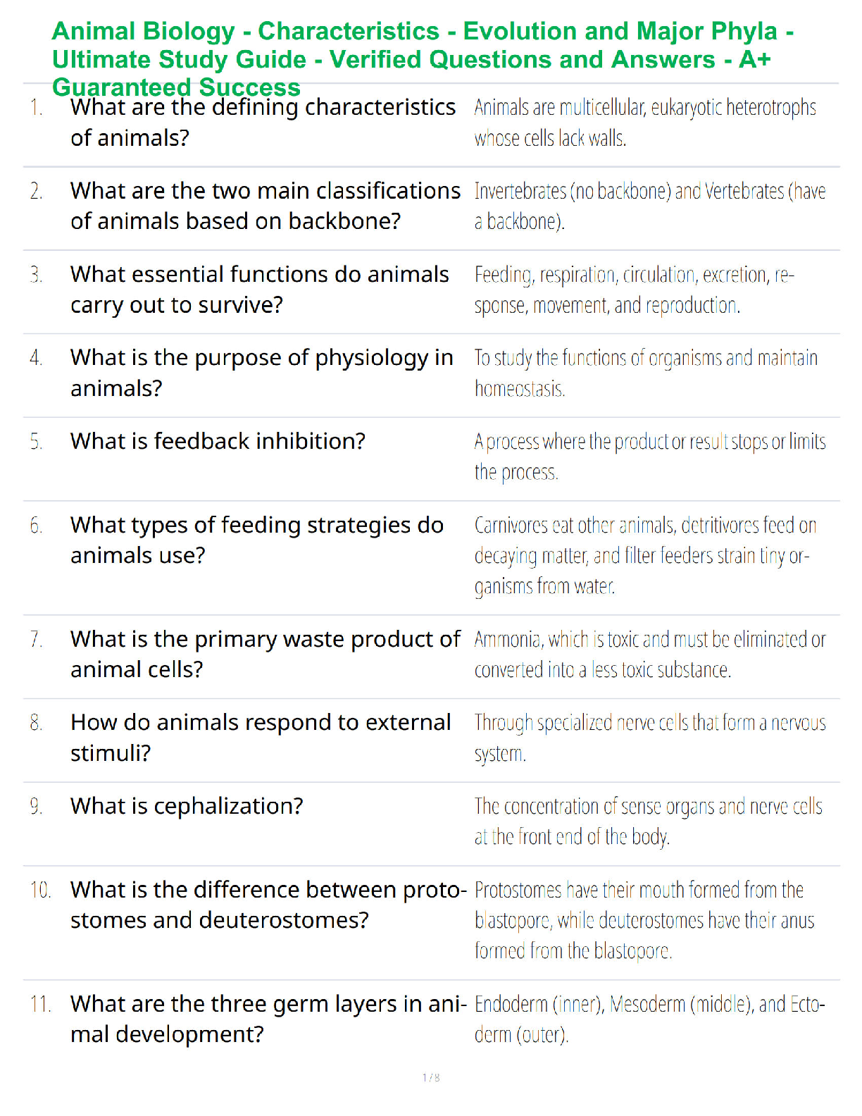Click the Carnivores and detritivores answer

click(x=645, y=556)
